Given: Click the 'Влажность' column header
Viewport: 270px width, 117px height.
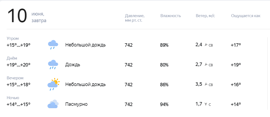Looking at the screenshot, I should pyautogui.click(x=171, y=16).
